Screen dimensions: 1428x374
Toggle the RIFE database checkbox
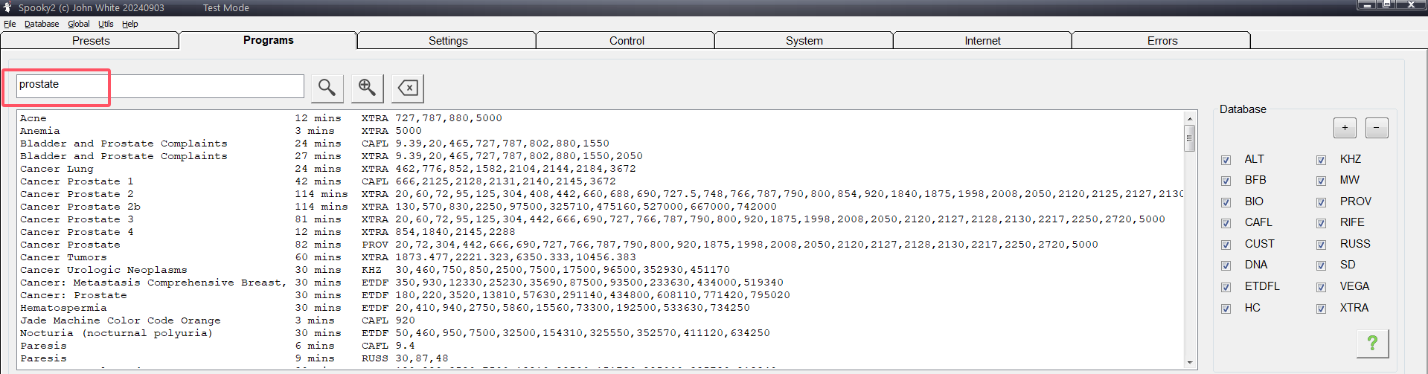coord(1321,223)
